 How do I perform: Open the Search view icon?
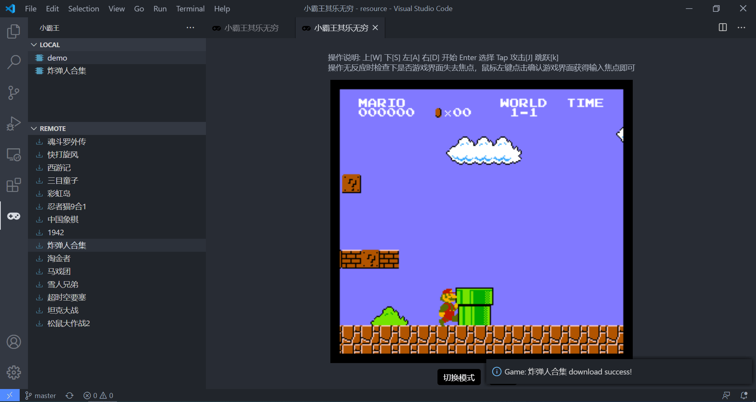[x=14, y=62]
